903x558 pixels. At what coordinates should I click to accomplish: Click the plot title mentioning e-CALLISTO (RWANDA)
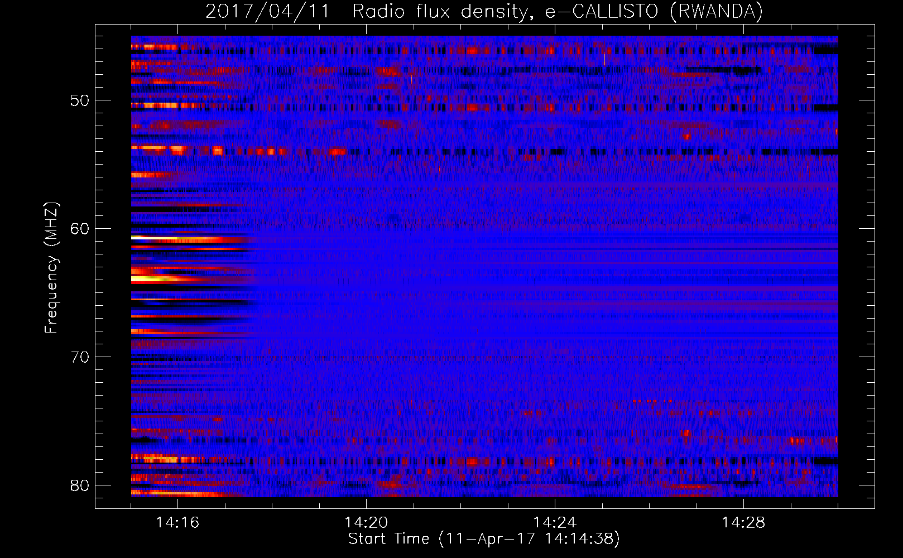[484, 12]
